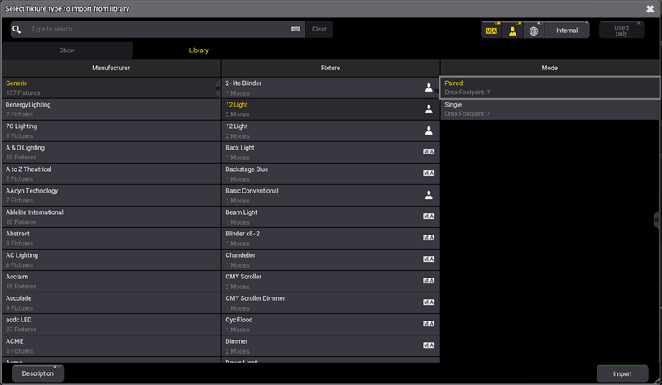Click the Import button
The image size is (662, 385).
(622, 373)
